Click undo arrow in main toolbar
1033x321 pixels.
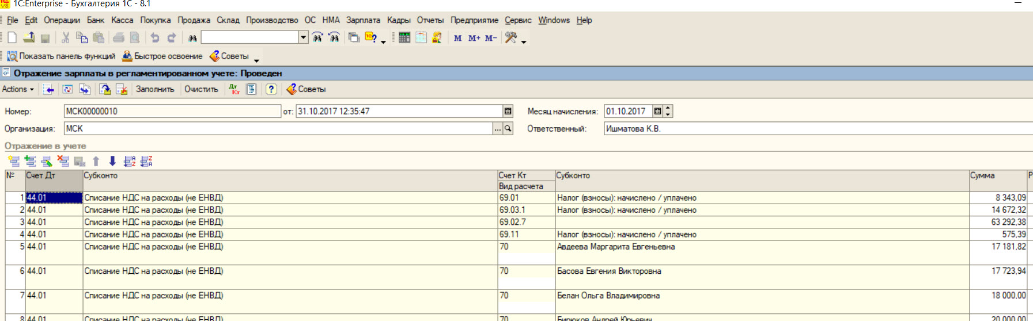(x=155, y=38)
